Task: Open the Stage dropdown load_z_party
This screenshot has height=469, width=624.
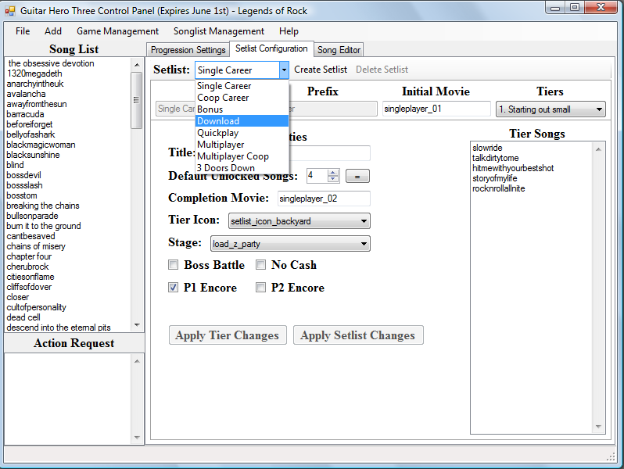Action: click(x=290, y=243)
